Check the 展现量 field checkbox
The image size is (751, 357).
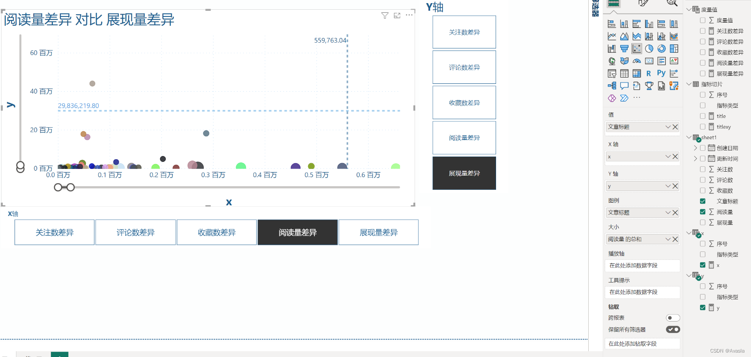coord(703,223)
